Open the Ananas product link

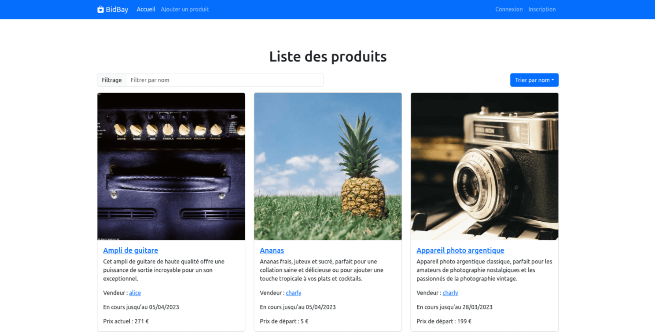[x=272, y=250]
